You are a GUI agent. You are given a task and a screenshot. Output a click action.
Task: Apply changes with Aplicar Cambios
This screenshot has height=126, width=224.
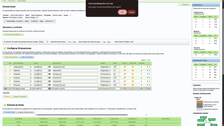tap(27, 57)
